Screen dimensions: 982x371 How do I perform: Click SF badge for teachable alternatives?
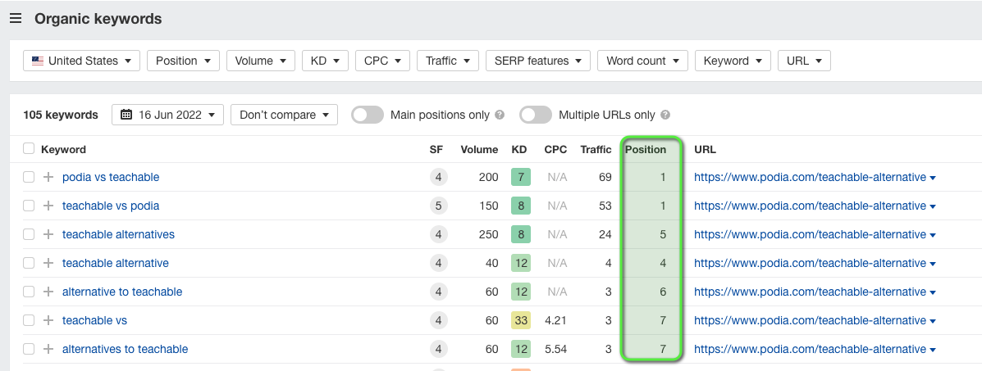(438, 234)
